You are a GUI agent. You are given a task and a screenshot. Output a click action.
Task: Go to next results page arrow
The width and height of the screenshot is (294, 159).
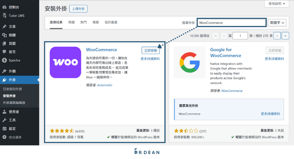point(277,36)
